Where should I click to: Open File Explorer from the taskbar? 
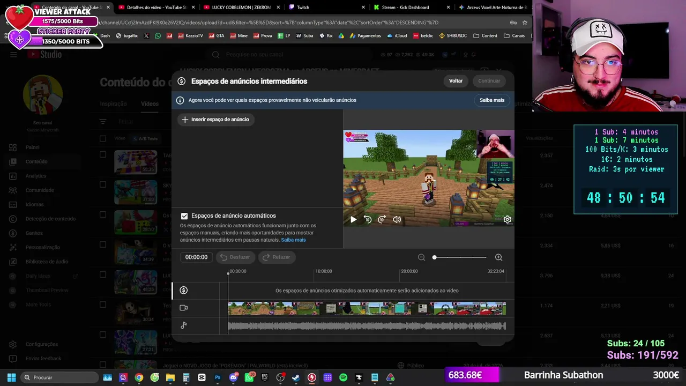click(x=170, y=377)
